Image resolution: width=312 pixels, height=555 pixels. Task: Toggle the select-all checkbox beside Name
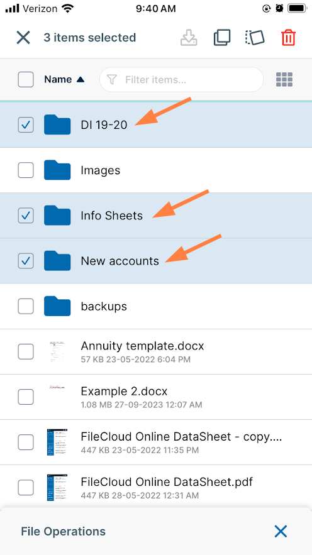click(x=26, y=80)
